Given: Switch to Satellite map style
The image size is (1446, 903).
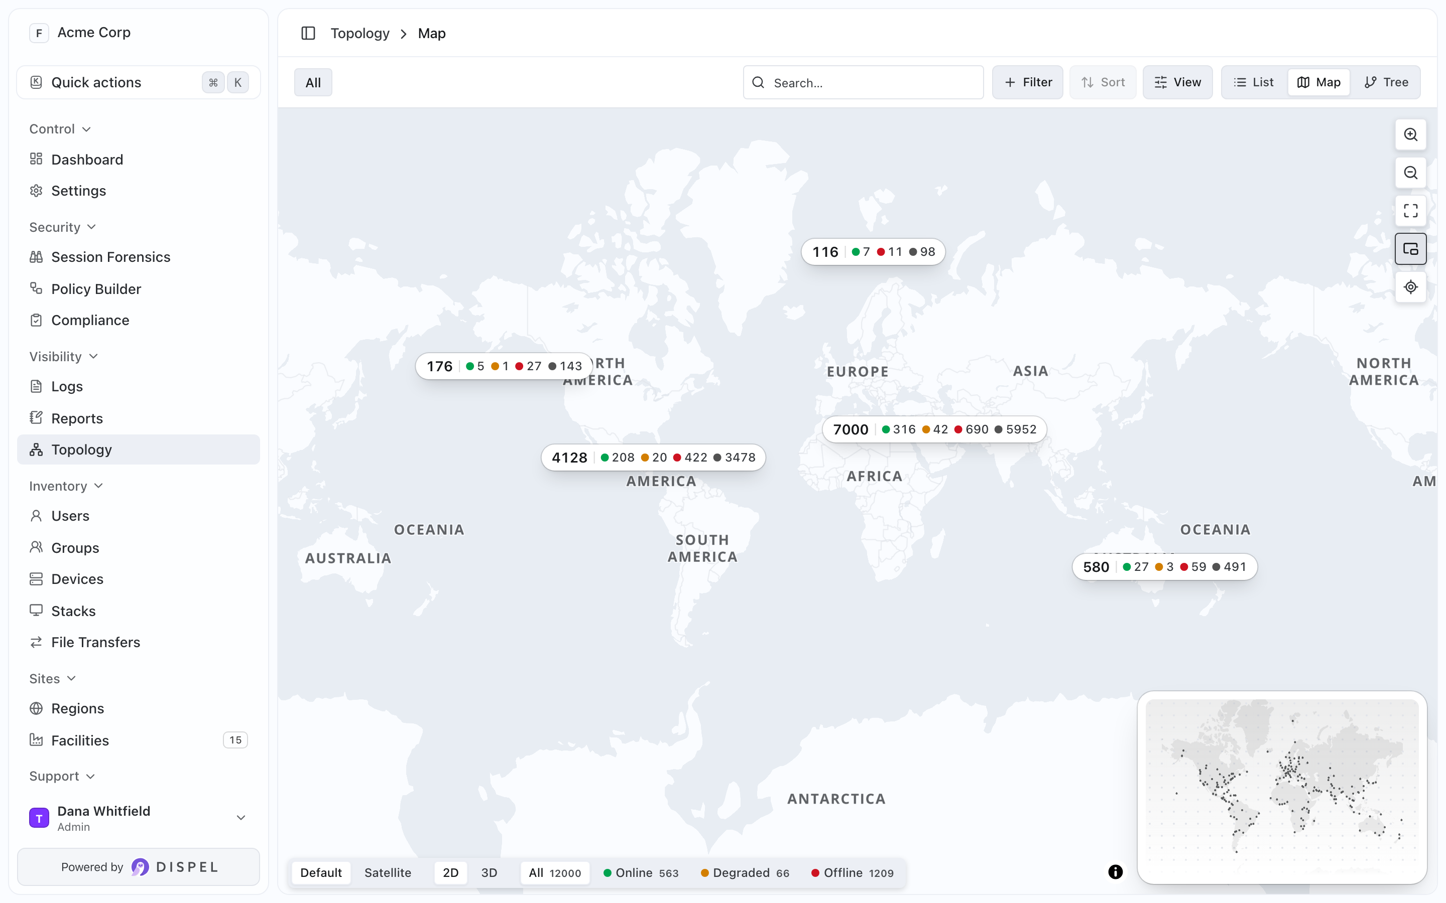Looking at the screenshot, I should (388, 872).
